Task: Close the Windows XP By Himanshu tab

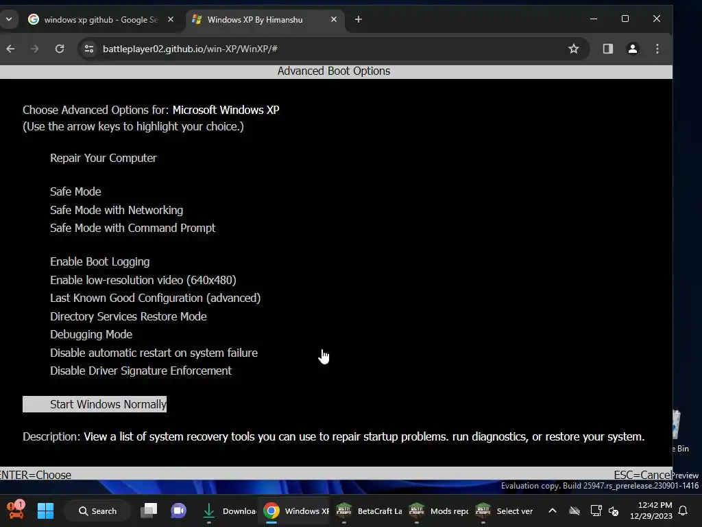Action: coord(334,19)
